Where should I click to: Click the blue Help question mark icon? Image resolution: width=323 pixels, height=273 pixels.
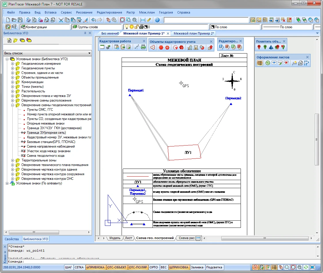(157, 20)
